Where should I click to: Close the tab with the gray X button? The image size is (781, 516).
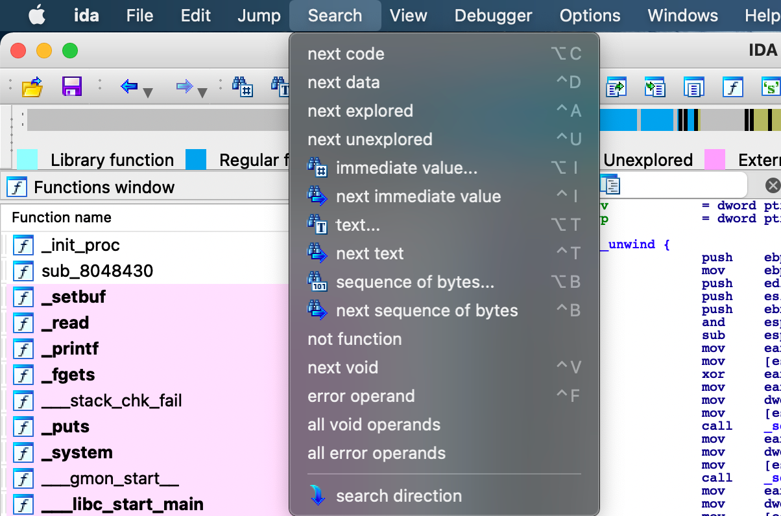tap(773, 186)
